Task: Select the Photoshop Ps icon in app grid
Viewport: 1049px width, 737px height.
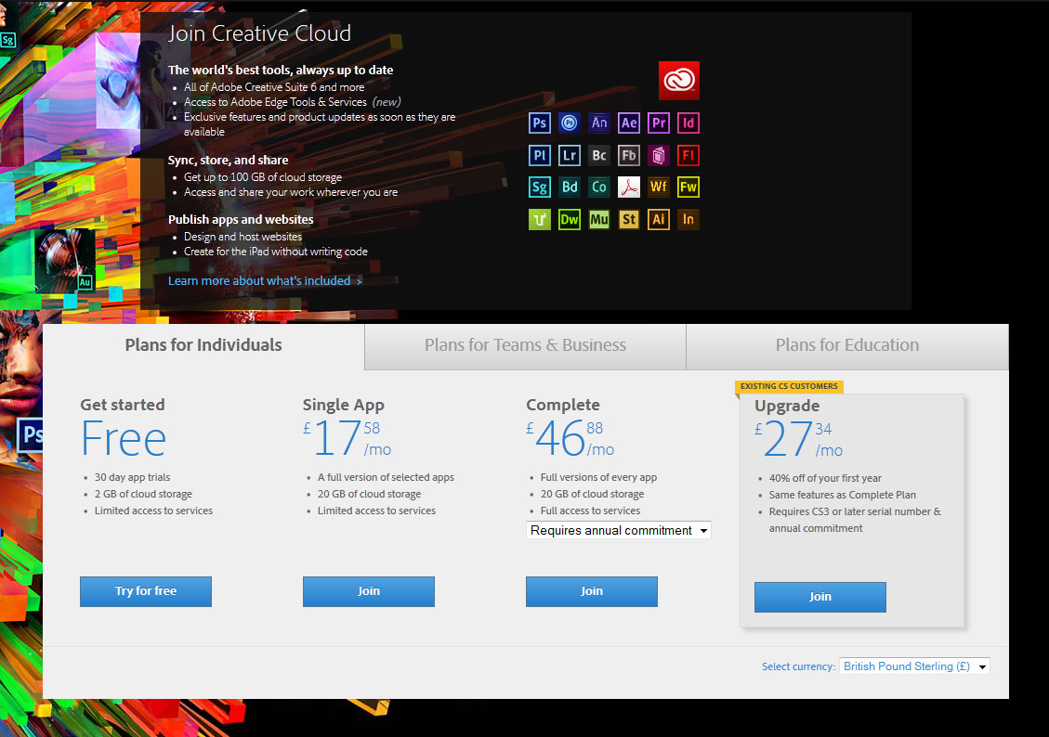Action: click(x=539, y=123)
